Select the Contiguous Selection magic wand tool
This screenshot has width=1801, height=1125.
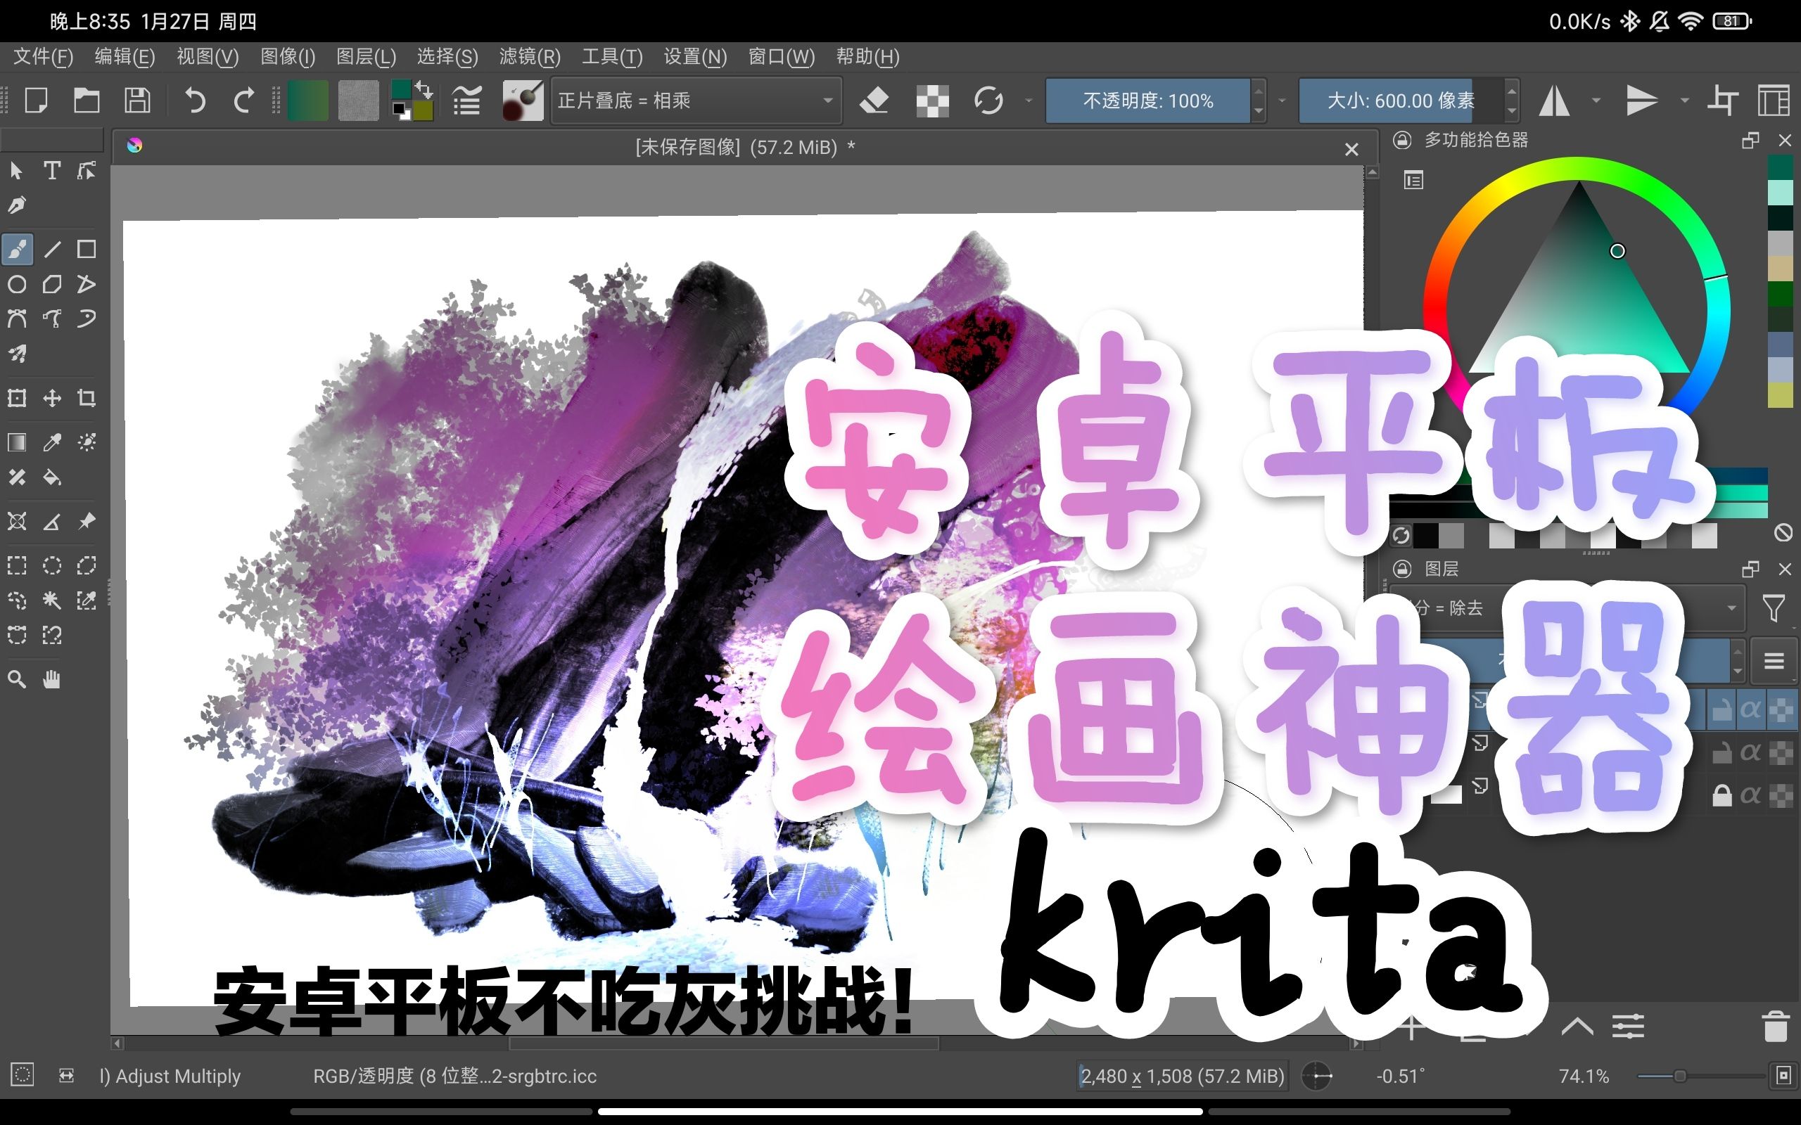click(51, 600)
